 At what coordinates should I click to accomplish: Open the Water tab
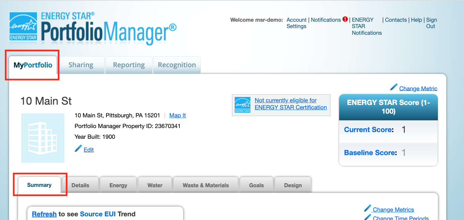click(x=155, y=185)
